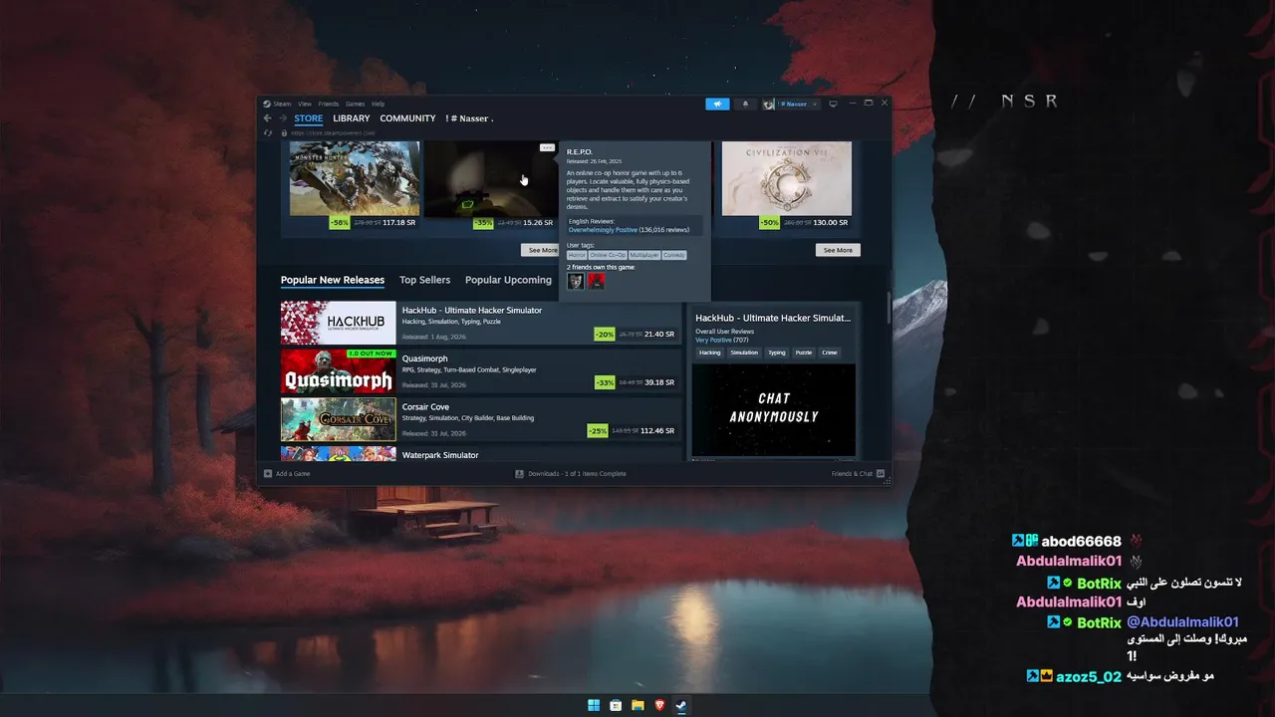1275x717 pixels.
Task: Click the Crime tag in HackHub preview
Action: pyautogui.click(x=830, y=353)
